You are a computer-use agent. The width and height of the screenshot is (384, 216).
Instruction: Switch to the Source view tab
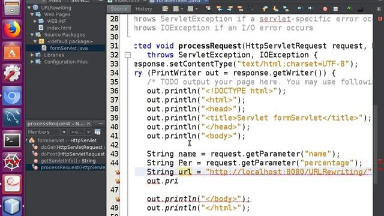pyautogui.click(x=119, y=9)
